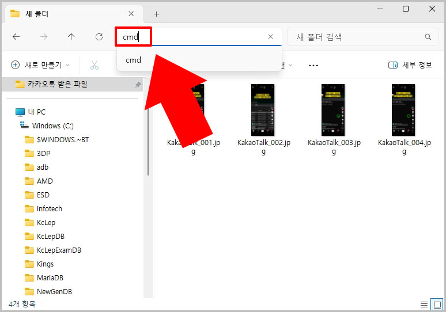Open the MariaDB folder

click(44, 277)
